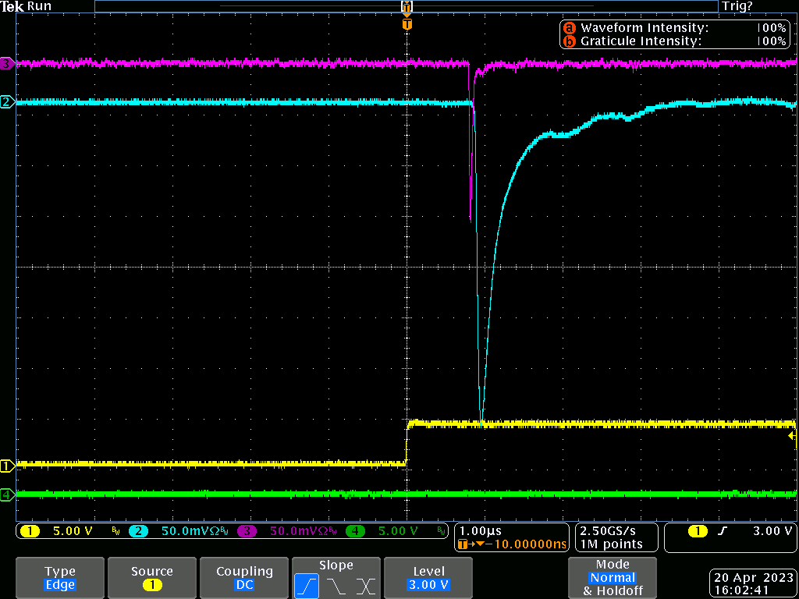Click channel 3 magenta ground marker
Screen dimensions: 799x599
(7, 64)
